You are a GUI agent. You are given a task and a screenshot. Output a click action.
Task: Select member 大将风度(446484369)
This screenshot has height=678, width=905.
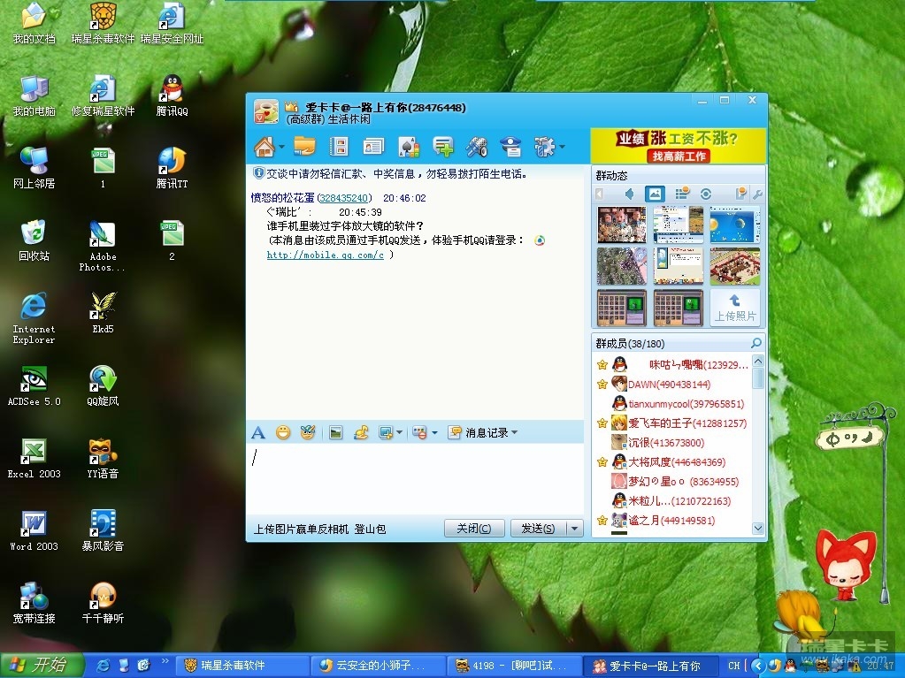tap(673, 461)
